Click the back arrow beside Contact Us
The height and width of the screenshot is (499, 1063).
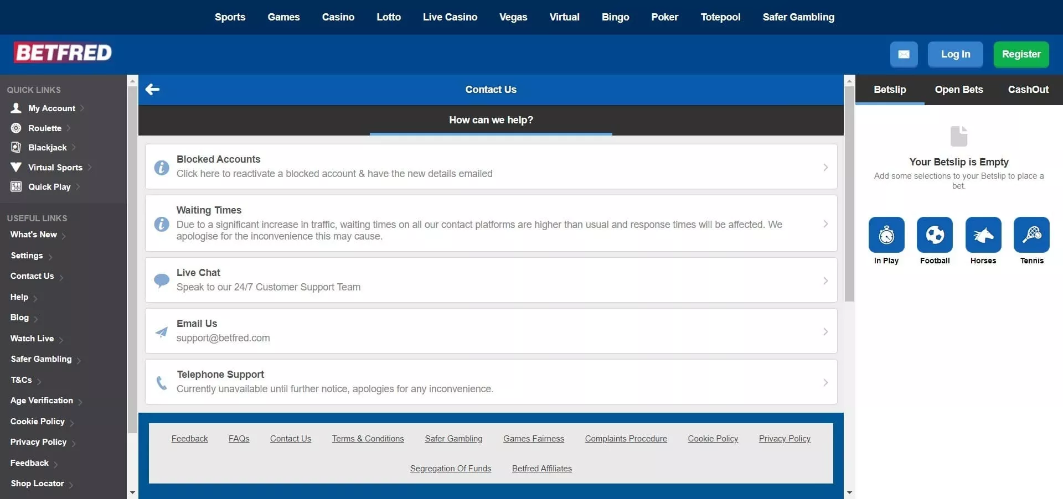pyautogui.click(x=152, y=90)
